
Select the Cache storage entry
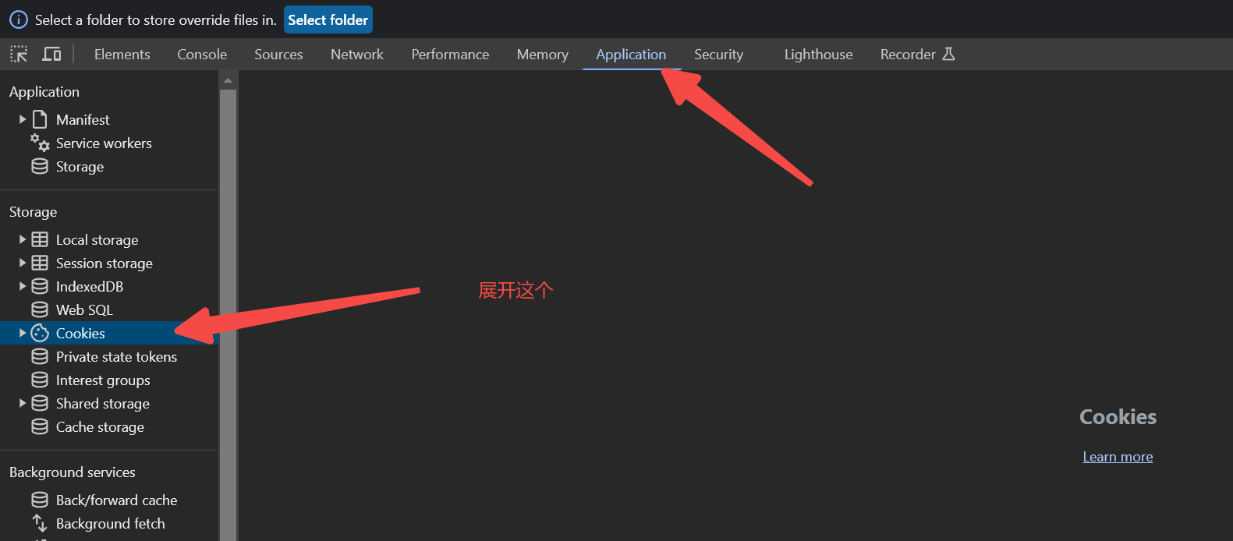tap(100, 426)
